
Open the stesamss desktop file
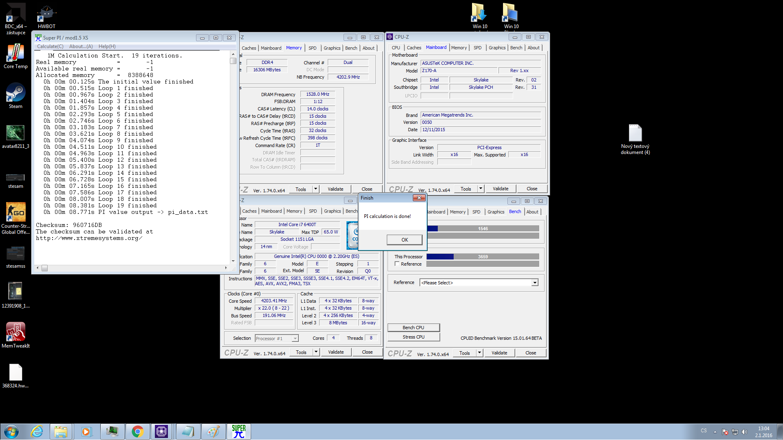(x=15, y=253)
